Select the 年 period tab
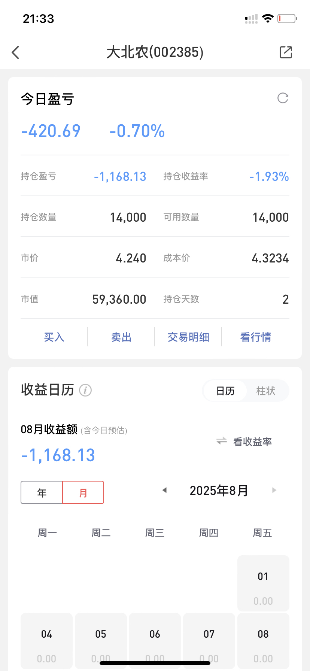The width and height of the screenshot is (310, 671). tap(42, 492)
